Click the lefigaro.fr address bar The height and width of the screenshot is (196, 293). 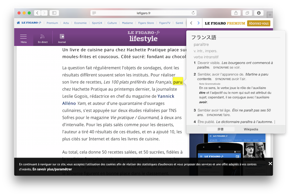143,13
